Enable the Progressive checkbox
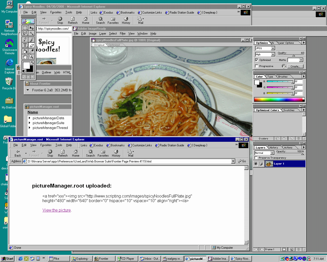 (x=257, y=66)
